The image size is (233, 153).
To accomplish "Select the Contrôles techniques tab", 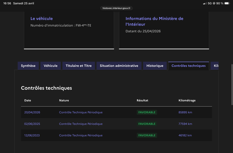I will tap(188, 66).
